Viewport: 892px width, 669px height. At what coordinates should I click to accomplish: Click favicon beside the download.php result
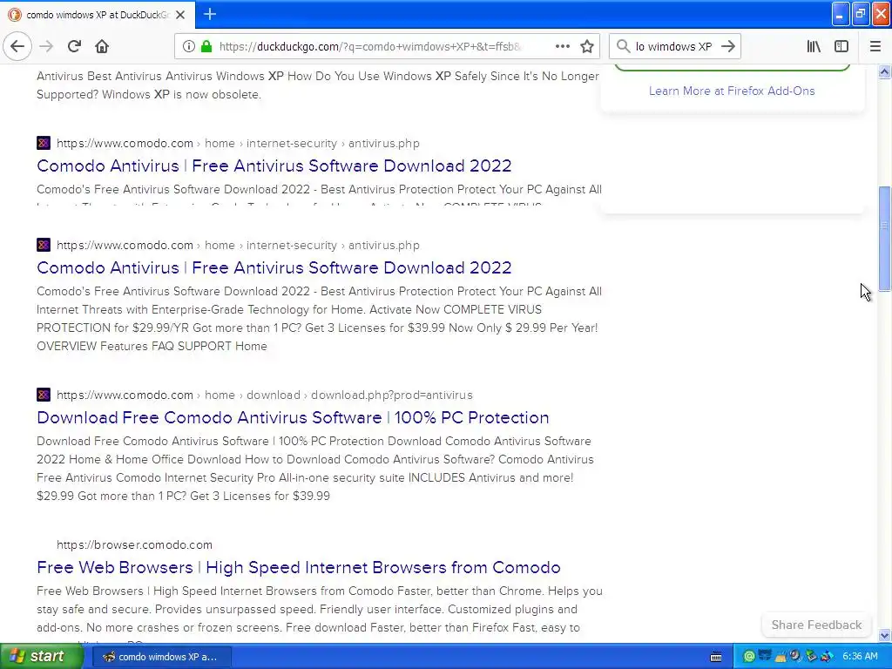pos(44,395)
